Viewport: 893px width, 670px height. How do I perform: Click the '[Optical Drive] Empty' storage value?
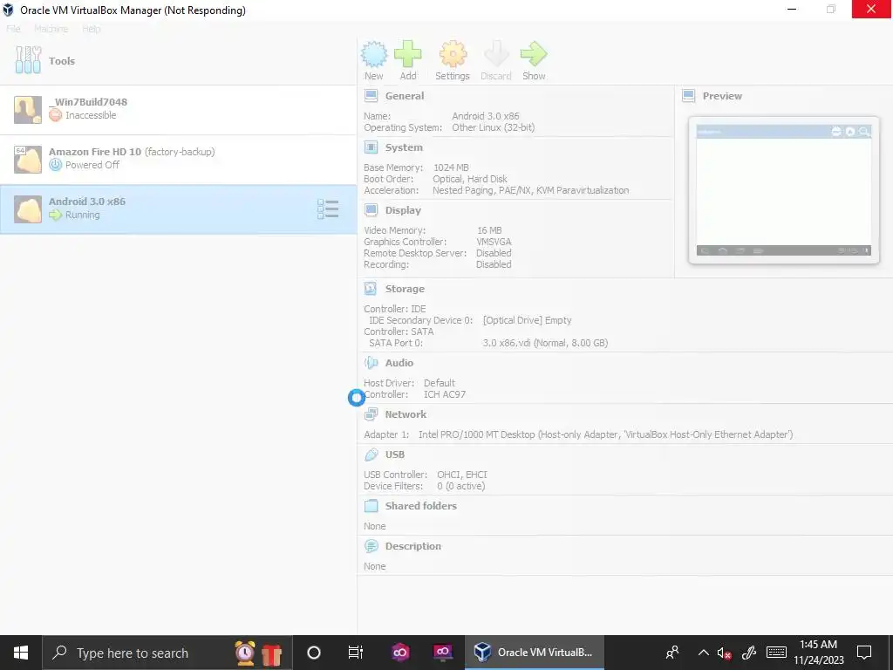click(x=527, y=320)
